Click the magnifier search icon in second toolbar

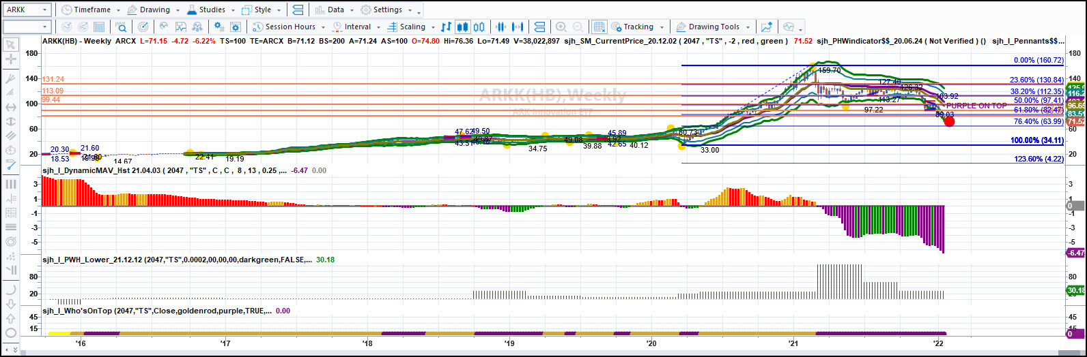pos(121,27)
